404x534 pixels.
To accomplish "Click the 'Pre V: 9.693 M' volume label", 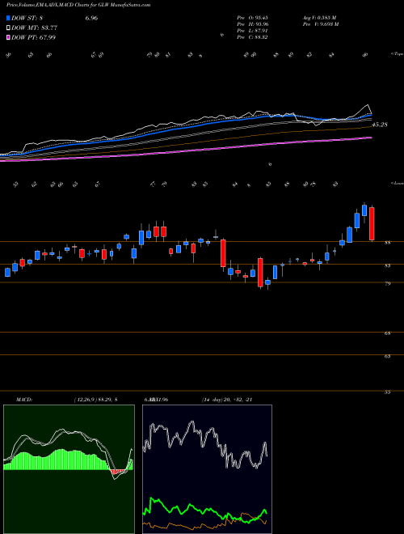I will (x=320, y=24).
